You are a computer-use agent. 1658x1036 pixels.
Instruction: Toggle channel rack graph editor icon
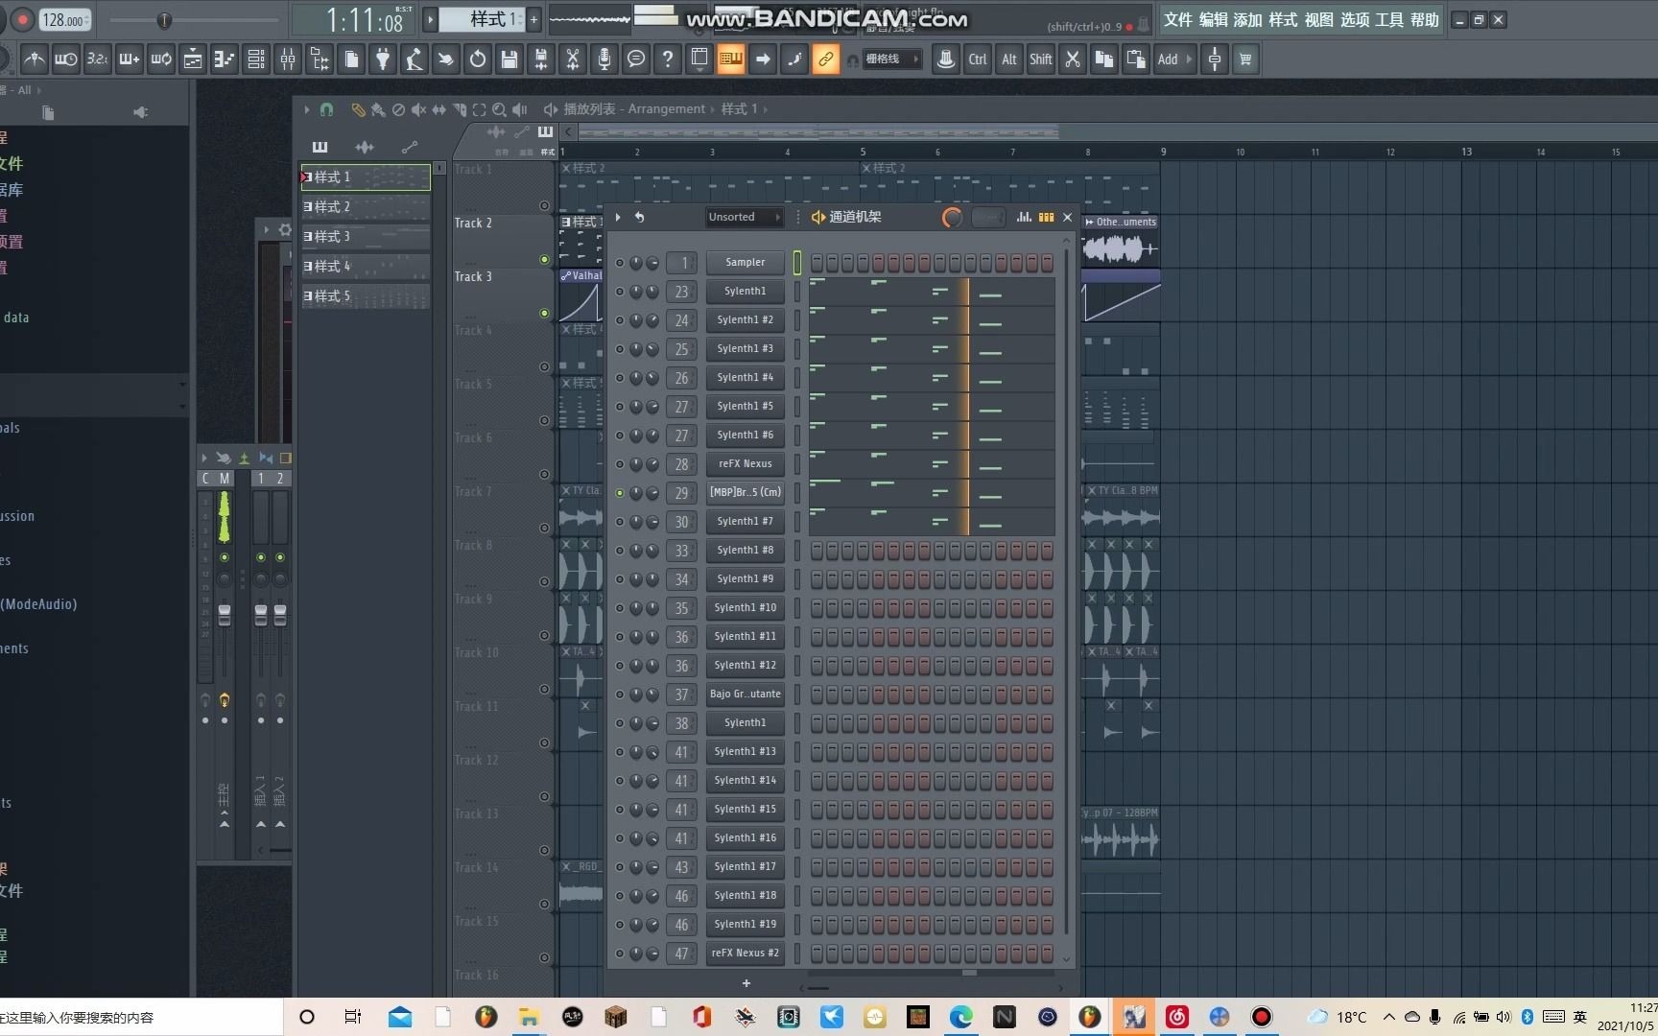1025,217
